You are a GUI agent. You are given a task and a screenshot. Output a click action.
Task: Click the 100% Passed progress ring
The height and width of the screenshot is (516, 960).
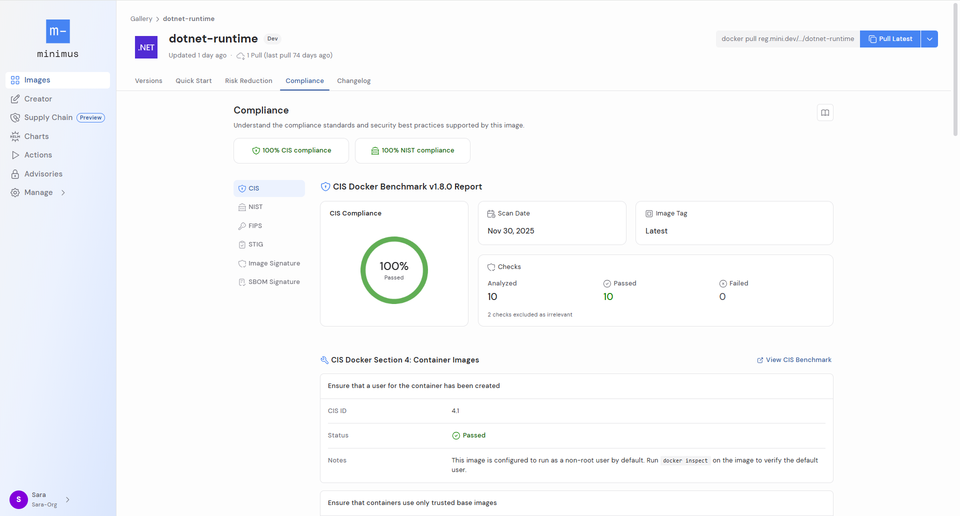[x=394, y=270]
